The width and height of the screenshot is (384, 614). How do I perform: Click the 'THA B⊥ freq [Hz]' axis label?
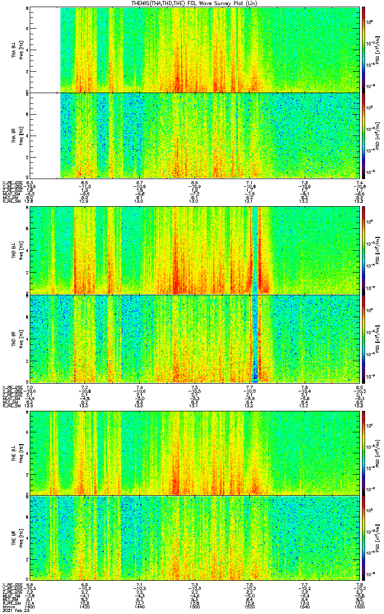(17, 50)
